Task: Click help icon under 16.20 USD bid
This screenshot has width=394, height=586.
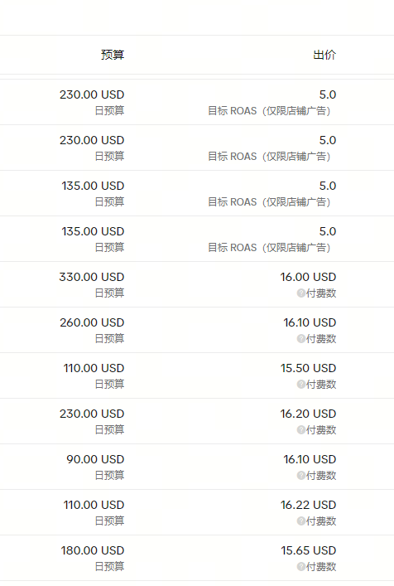Action: (x=301, y=430)
